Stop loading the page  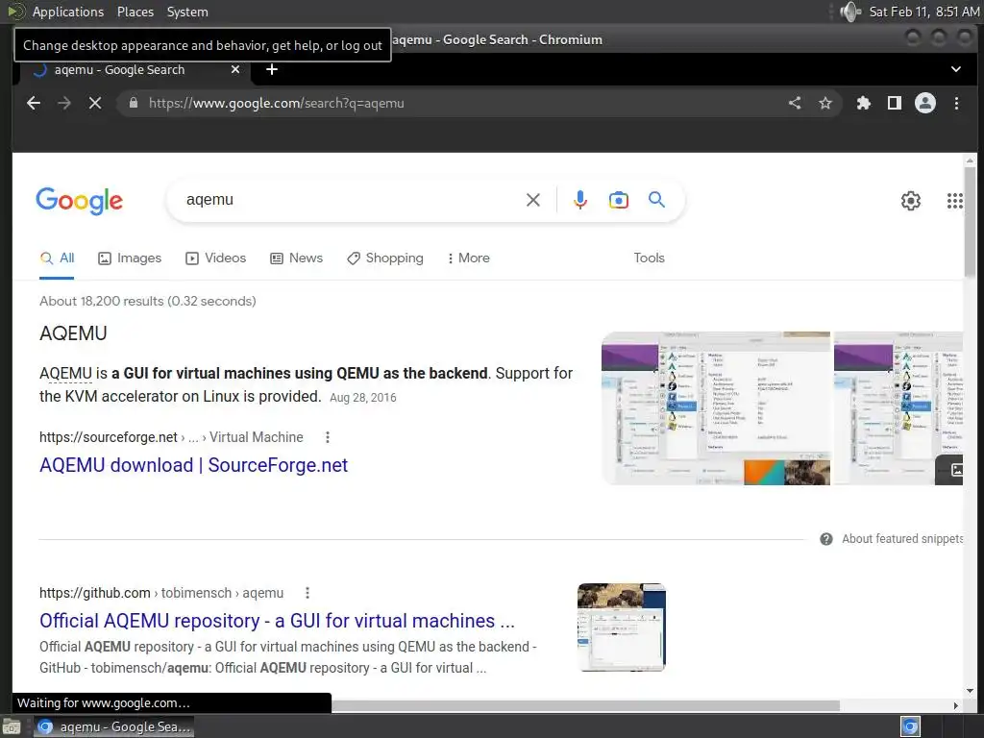(95, 103)
